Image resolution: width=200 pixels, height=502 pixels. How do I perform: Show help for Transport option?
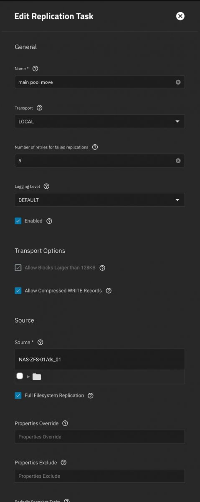pos(40,108)
